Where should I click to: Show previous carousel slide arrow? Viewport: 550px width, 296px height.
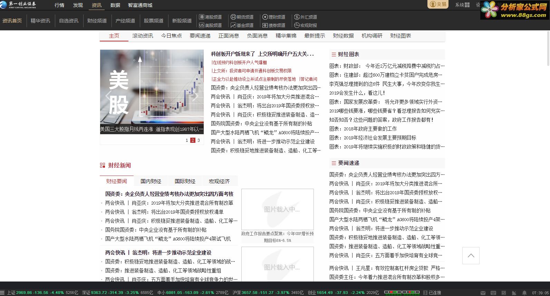(x=108, y=96)
